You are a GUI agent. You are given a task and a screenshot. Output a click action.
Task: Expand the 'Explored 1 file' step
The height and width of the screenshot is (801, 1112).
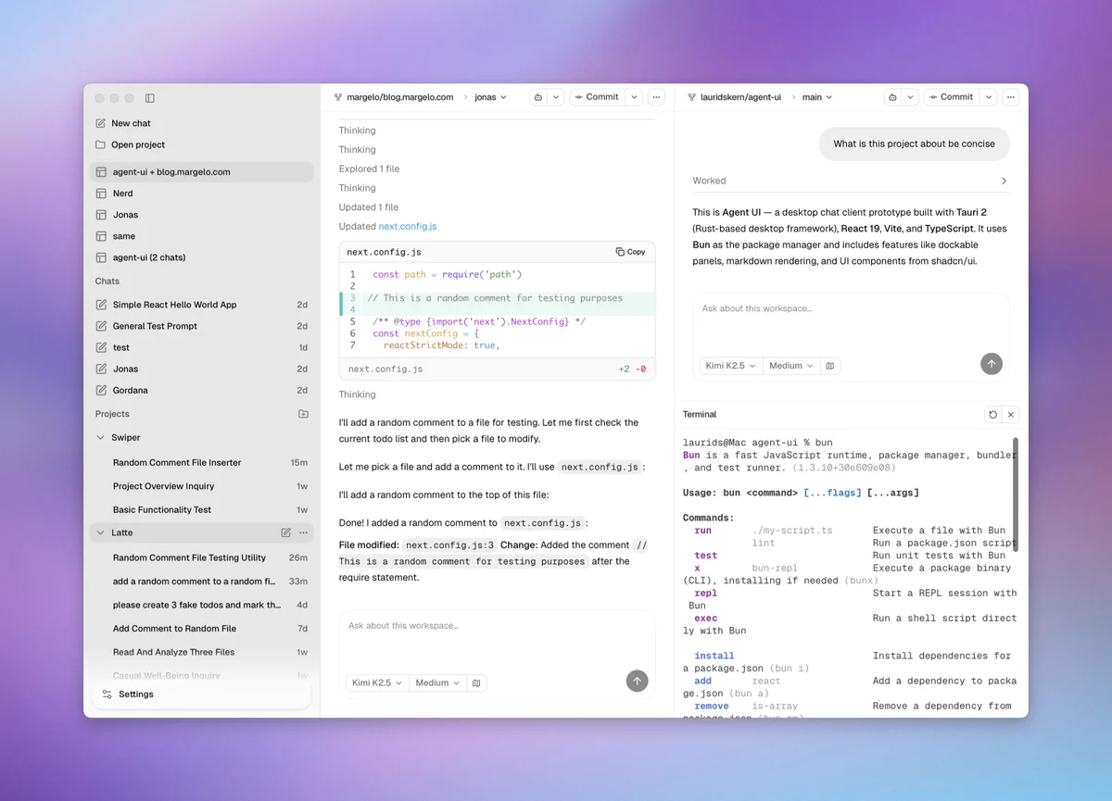[x=369, y=169]
